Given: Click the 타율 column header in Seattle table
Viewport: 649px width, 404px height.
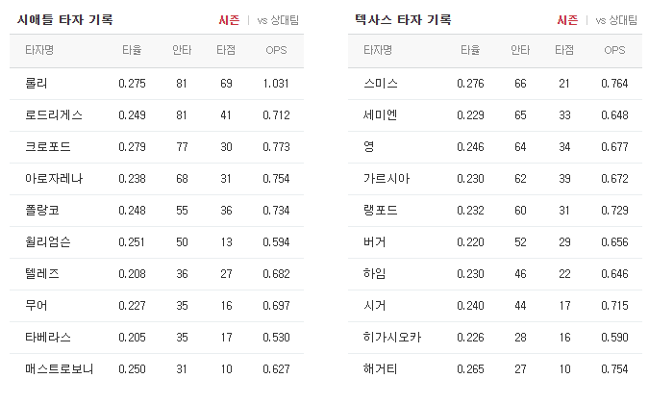Looking at the screenshot, I should 132,49.
